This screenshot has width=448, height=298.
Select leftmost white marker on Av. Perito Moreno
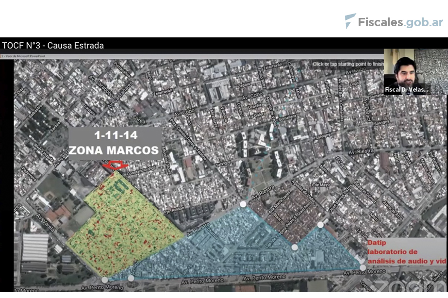point(105,280)
